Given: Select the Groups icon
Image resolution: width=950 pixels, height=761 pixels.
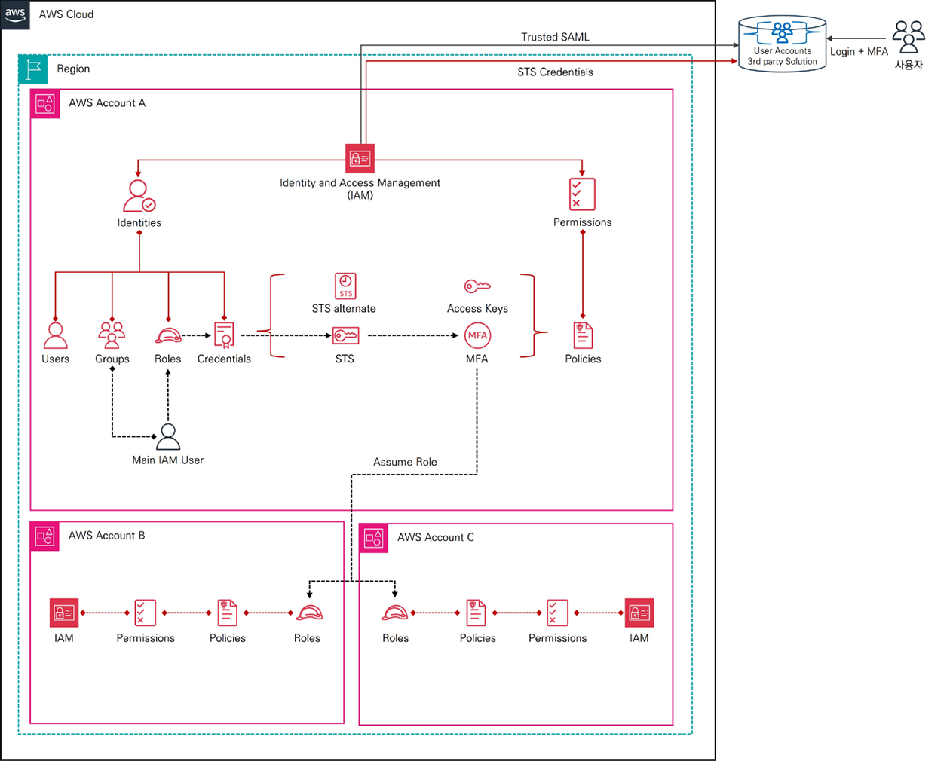Looking at the screenshot, I should click(x=112, y=335).
